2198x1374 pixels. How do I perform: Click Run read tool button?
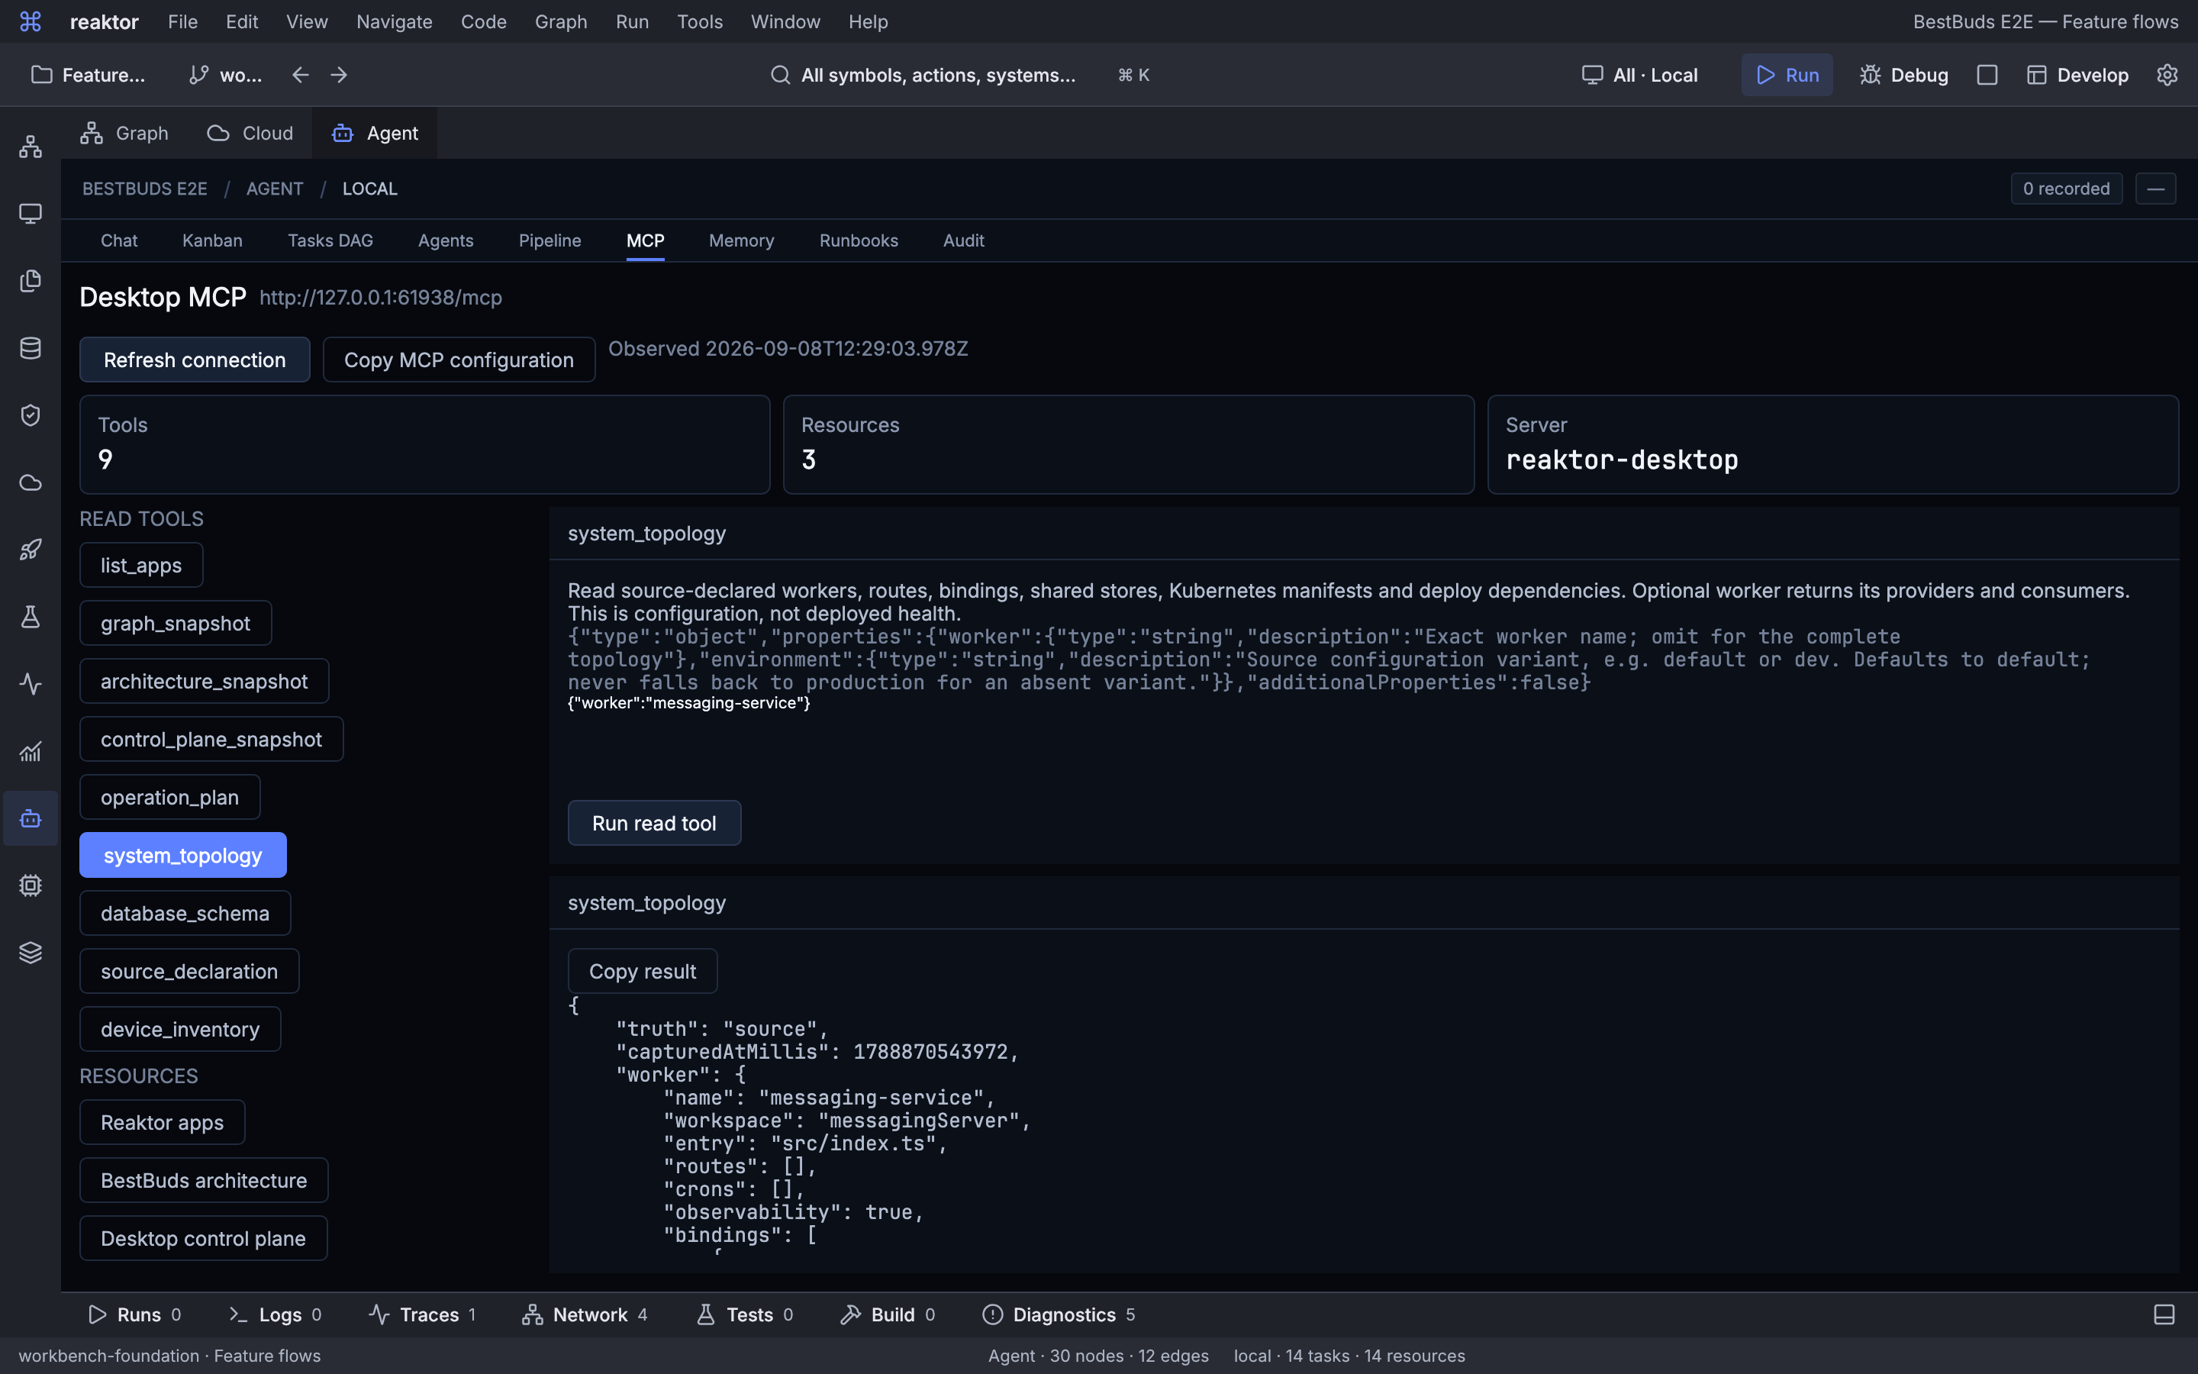coord(654,824)
